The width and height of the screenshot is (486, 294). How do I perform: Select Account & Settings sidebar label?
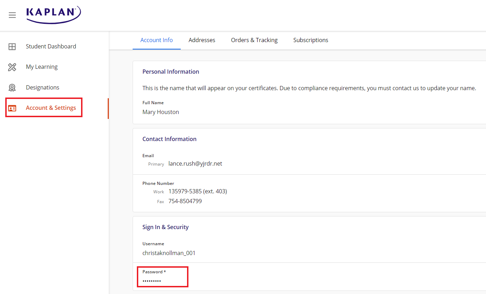51,108
